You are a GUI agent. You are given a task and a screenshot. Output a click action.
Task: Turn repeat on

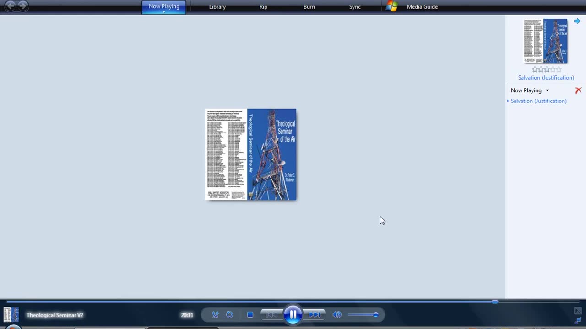[230, 315]
